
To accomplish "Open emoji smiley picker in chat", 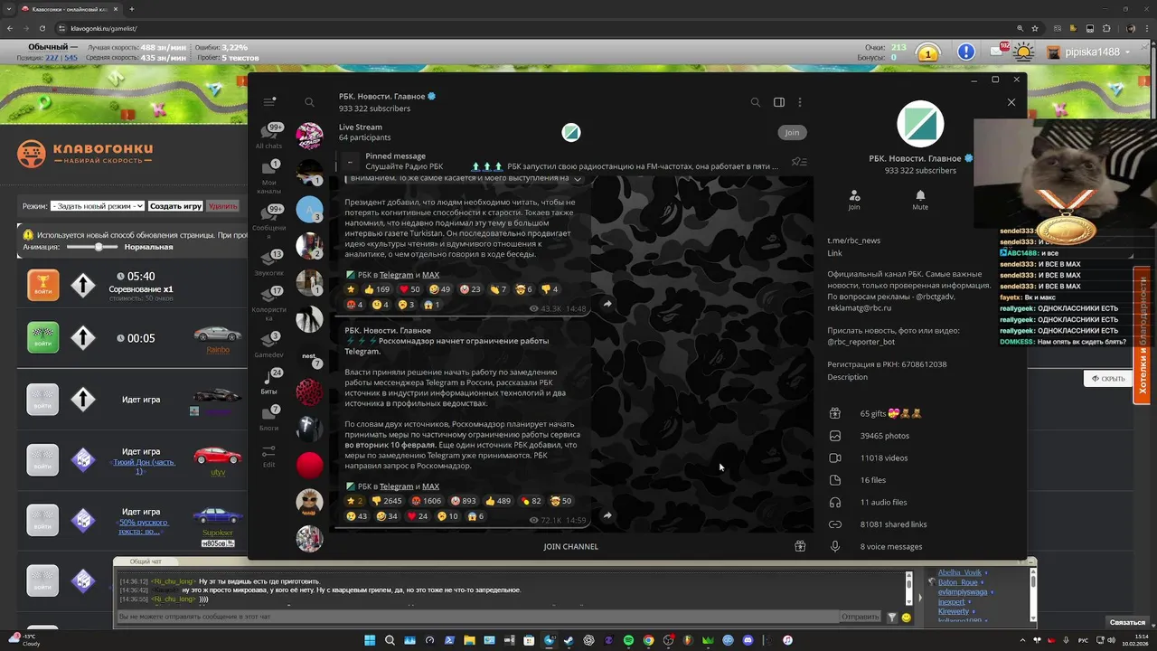I will (906, 618).
